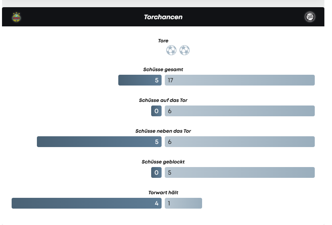Click the 0 box under Schüsse auf das Tor
Image resolution: width=332 pixels, height=225 pixels.
tap(156, 111)
